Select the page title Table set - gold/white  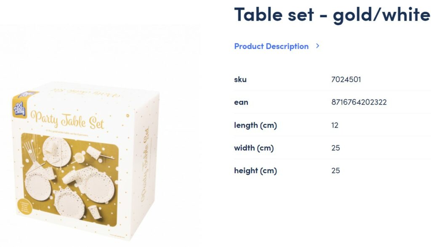coord(332,15)
